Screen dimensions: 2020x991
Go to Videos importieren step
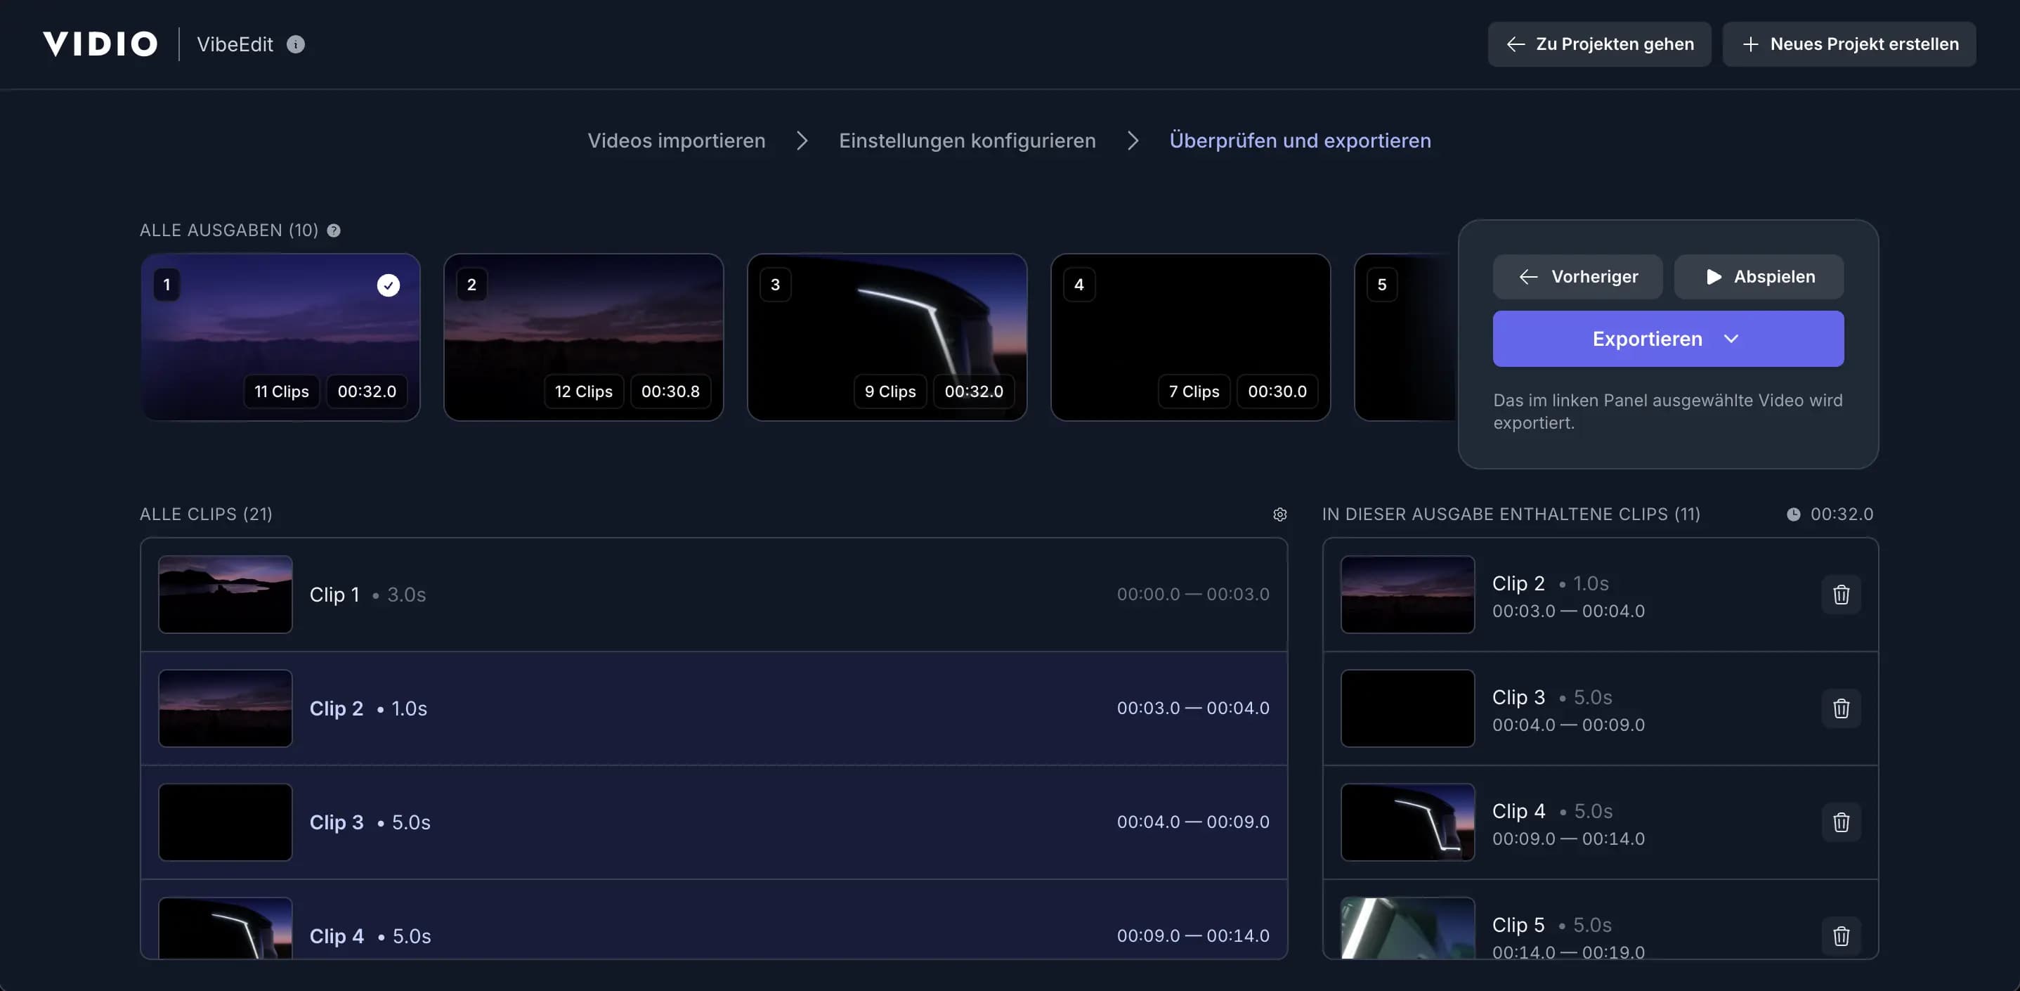pos(676,141)
